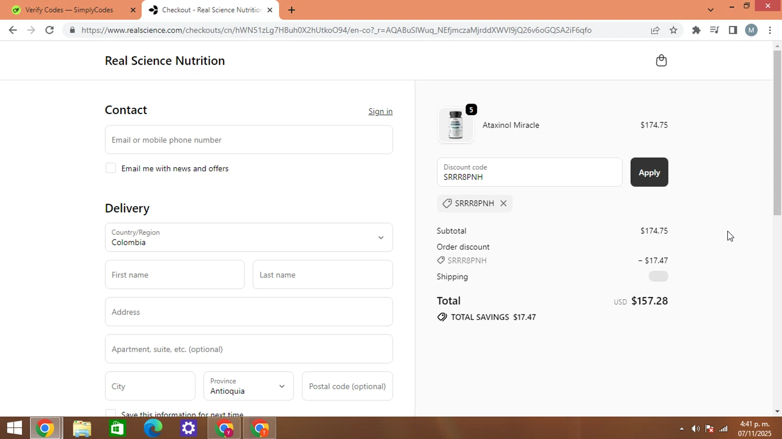Open File Explorer from the taskbar

82,428
